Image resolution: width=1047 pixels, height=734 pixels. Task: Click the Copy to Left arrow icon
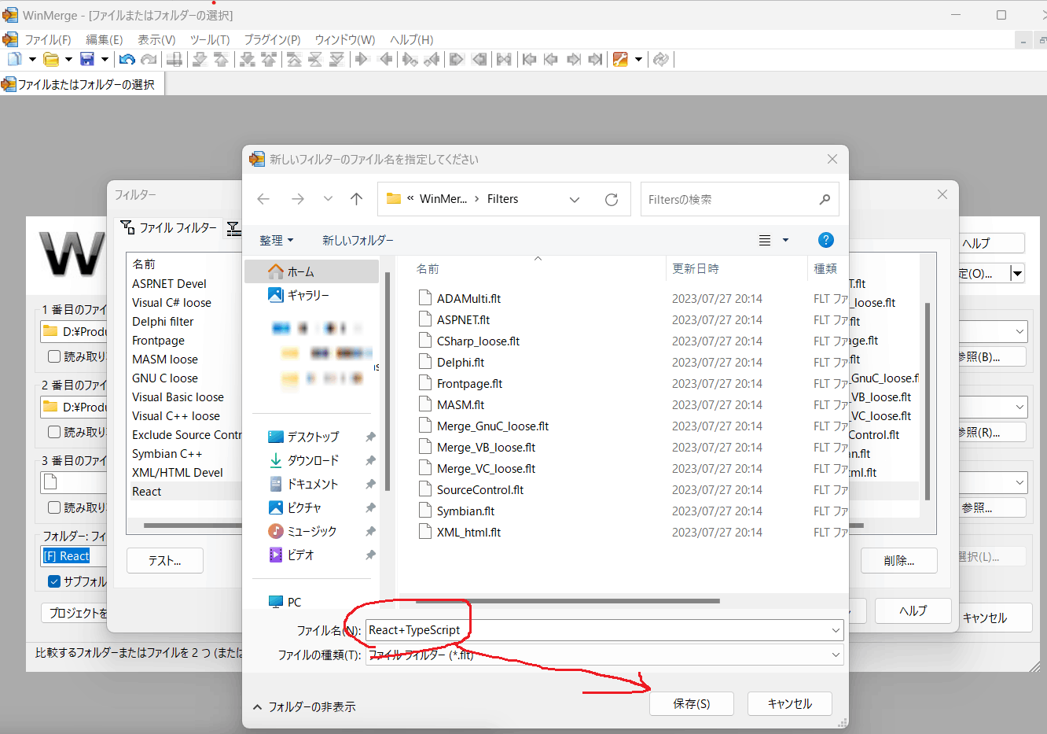385,59
